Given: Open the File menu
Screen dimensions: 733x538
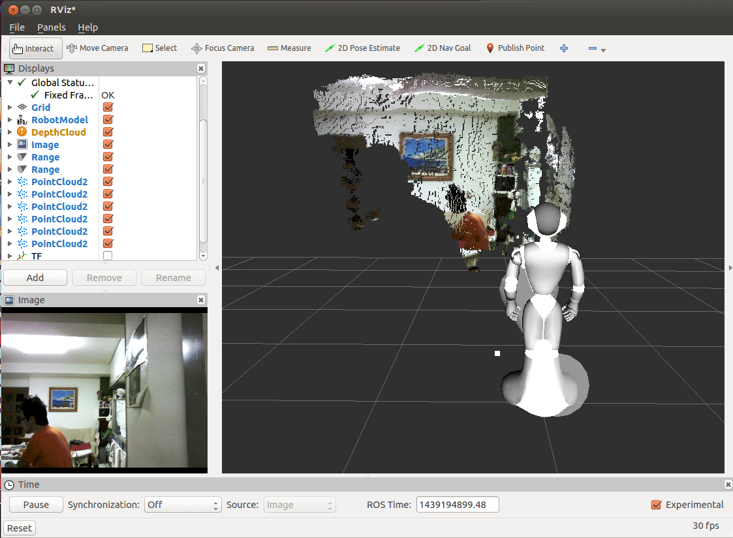Looking at the screenshot, I should click(x=17, y=27).
